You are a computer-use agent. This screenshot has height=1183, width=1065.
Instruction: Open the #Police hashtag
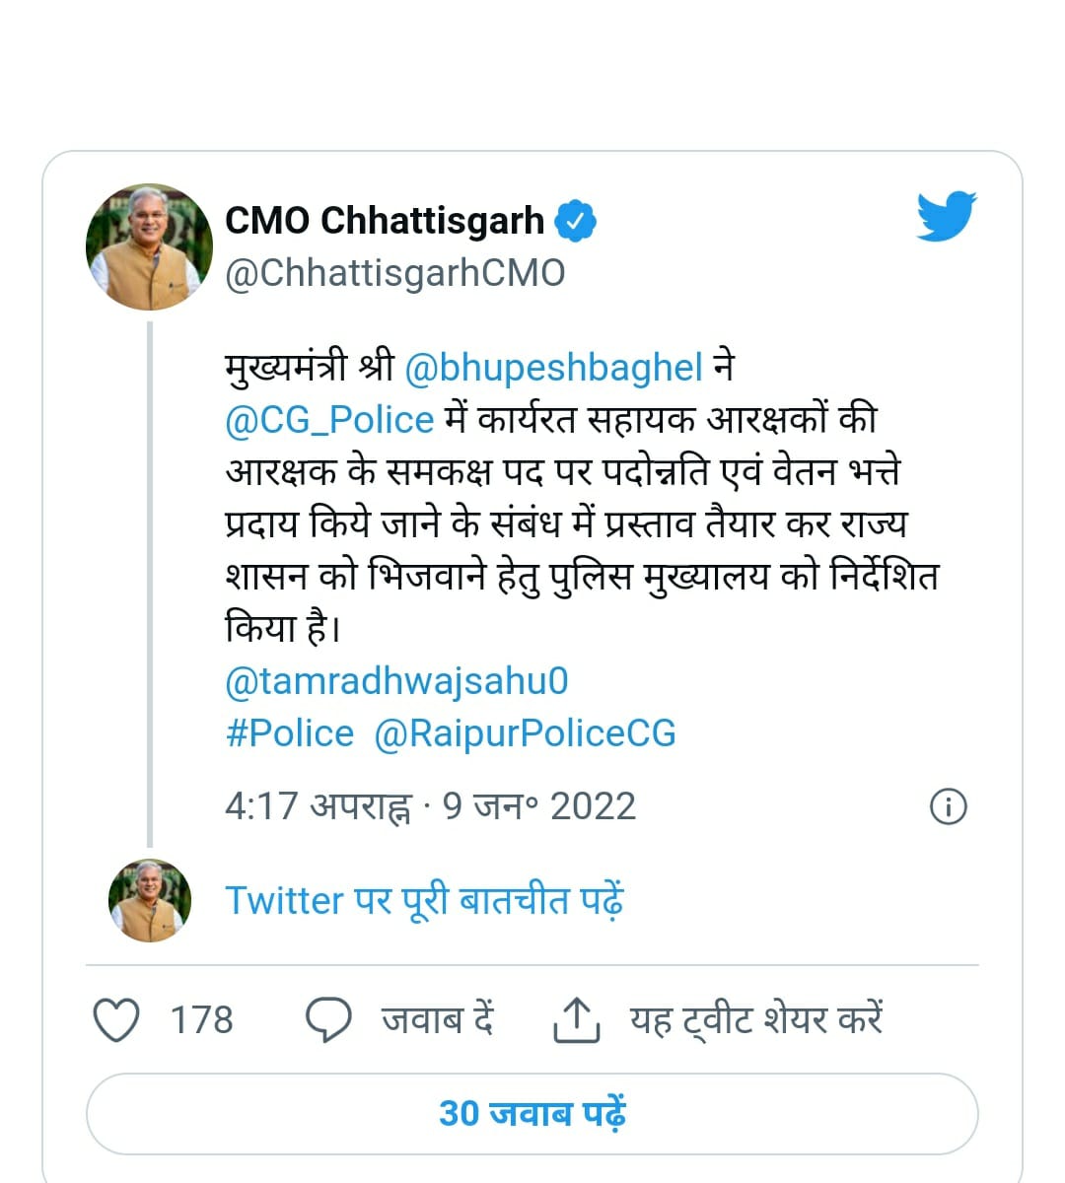(289, 733)
